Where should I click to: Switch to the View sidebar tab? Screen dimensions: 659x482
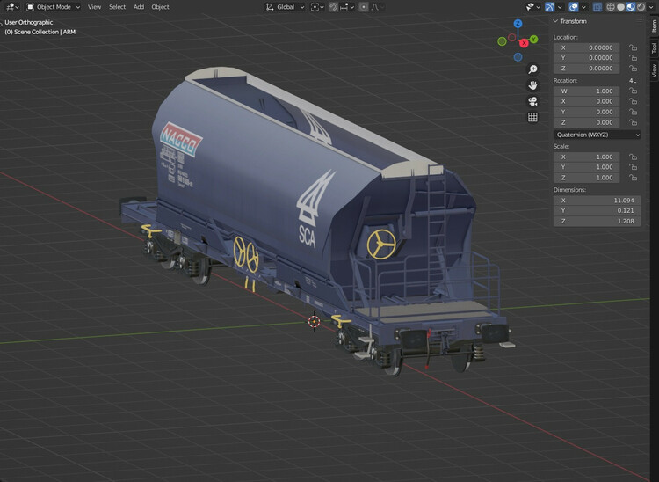tap(654, 70)
